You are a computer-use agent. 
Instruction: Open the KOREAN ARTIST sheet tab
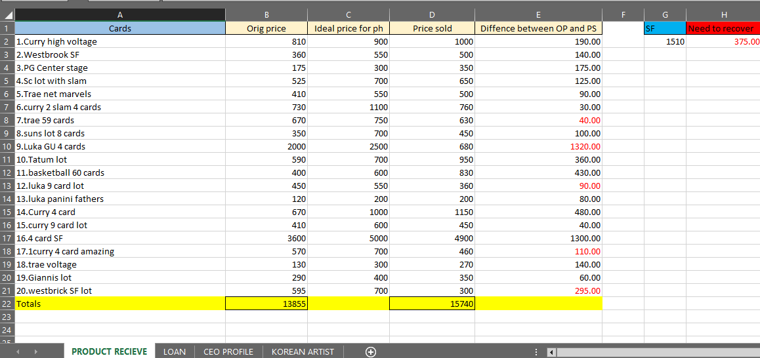pos(303,351)
